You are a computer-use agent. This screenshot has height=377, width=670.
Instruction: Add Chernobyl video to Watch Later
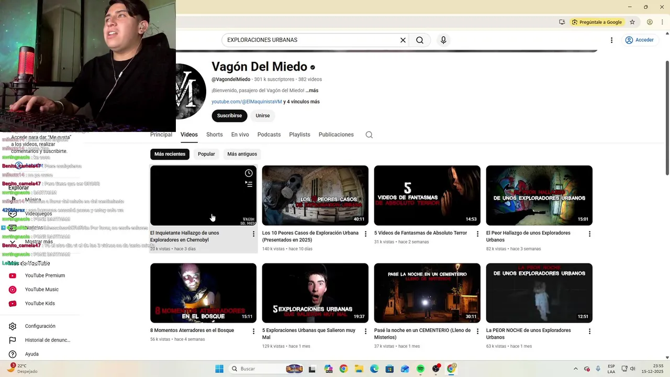point(249,173)
